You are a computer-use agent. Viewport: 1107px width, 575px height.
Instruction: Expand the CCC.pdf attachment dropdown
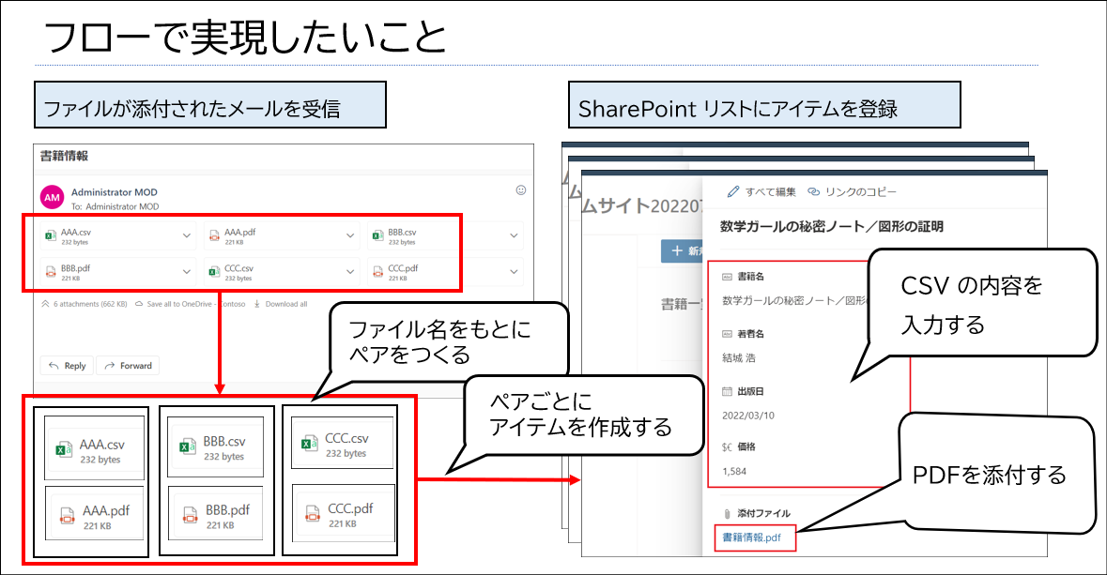(x=514, y=271)
